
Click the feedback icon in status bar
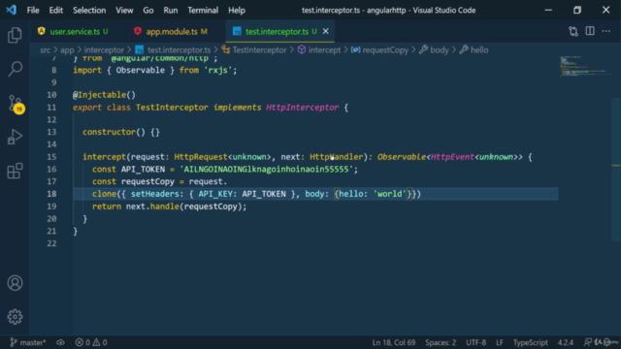(588, 342)
